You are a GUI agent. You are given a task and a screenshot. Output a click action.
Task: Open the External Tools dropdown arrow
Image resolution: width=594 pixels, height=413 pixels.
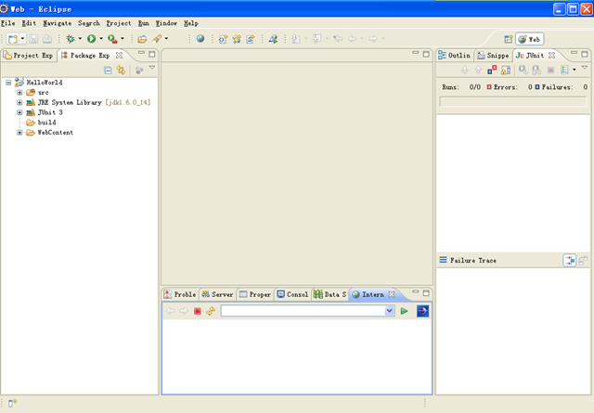[x=123, y=39]
